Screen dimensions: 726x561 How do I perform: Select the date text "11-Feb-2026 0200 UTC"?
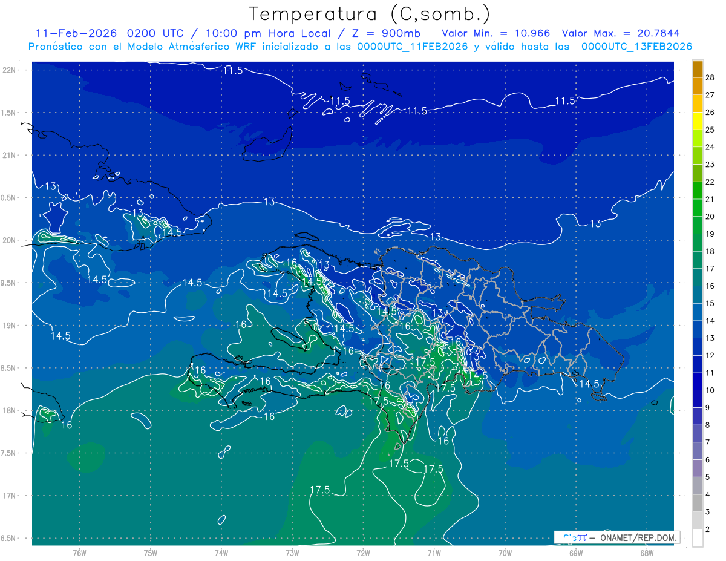click(109, 33)
